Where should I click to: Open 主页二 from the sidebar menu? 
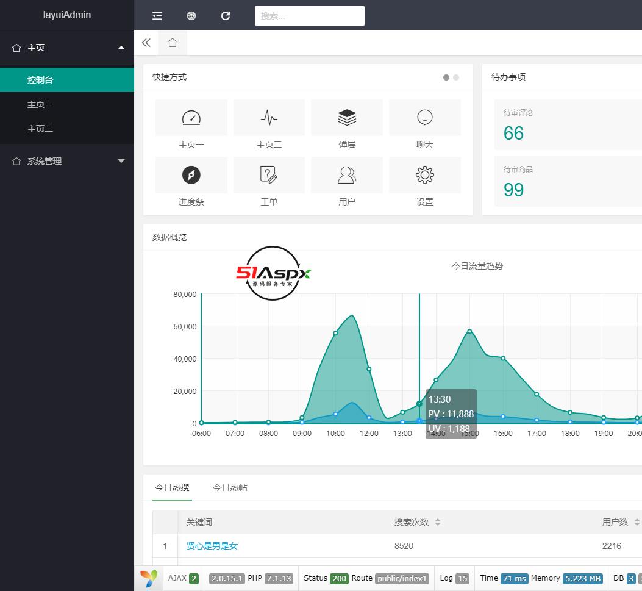click(67, 129)
